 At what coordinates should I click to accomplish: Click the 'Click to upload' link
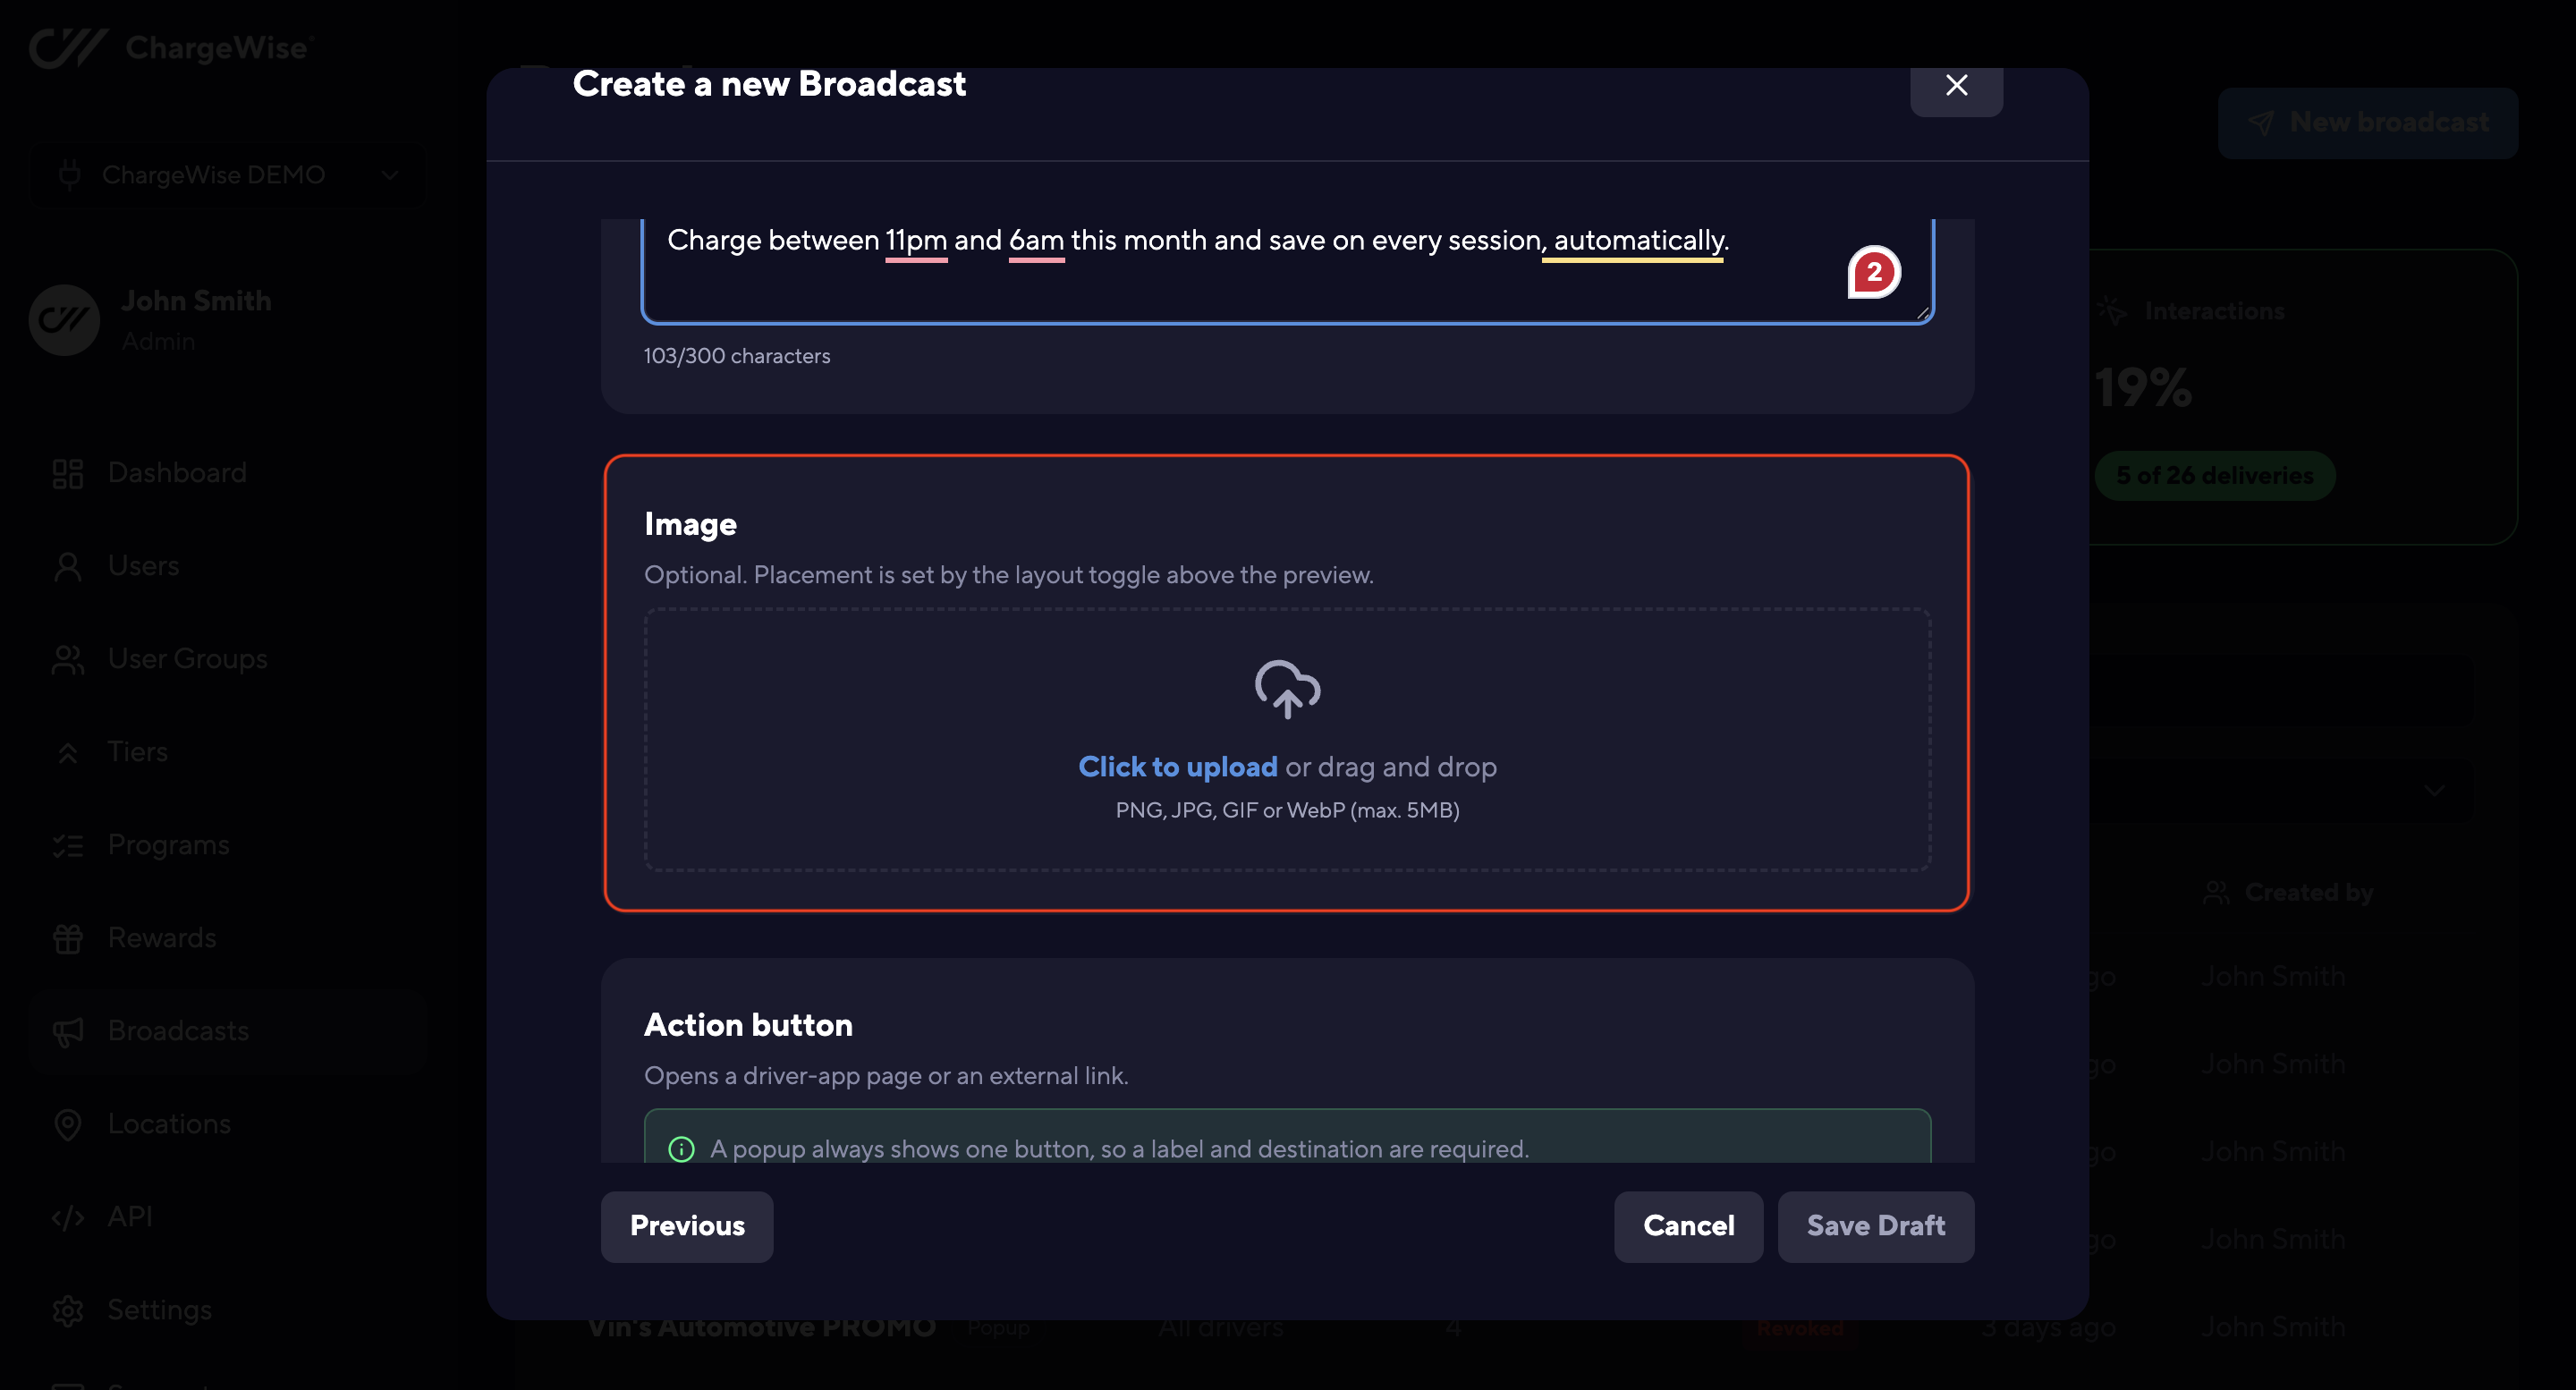coord(1177,767)
